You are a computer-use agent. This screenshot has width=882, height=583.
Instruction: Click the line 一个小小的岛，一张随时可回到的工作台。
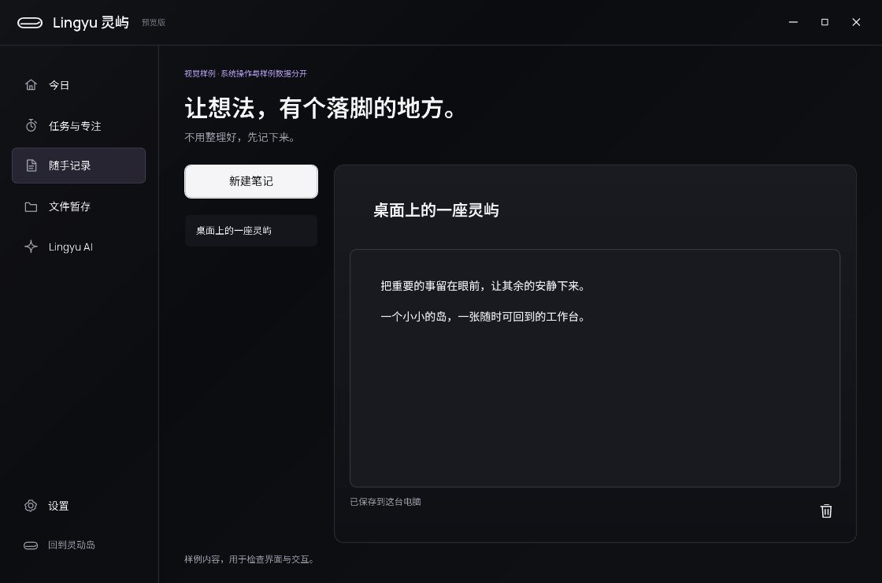485,317
